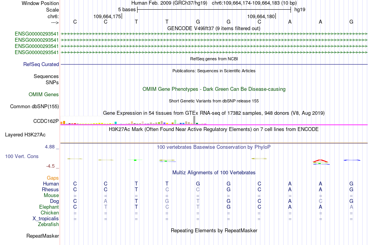Screen dimensions: 368x245
Task: Click the Human Feb. 2009 (GRCh37/hg19) title
Action: (169, 3)
